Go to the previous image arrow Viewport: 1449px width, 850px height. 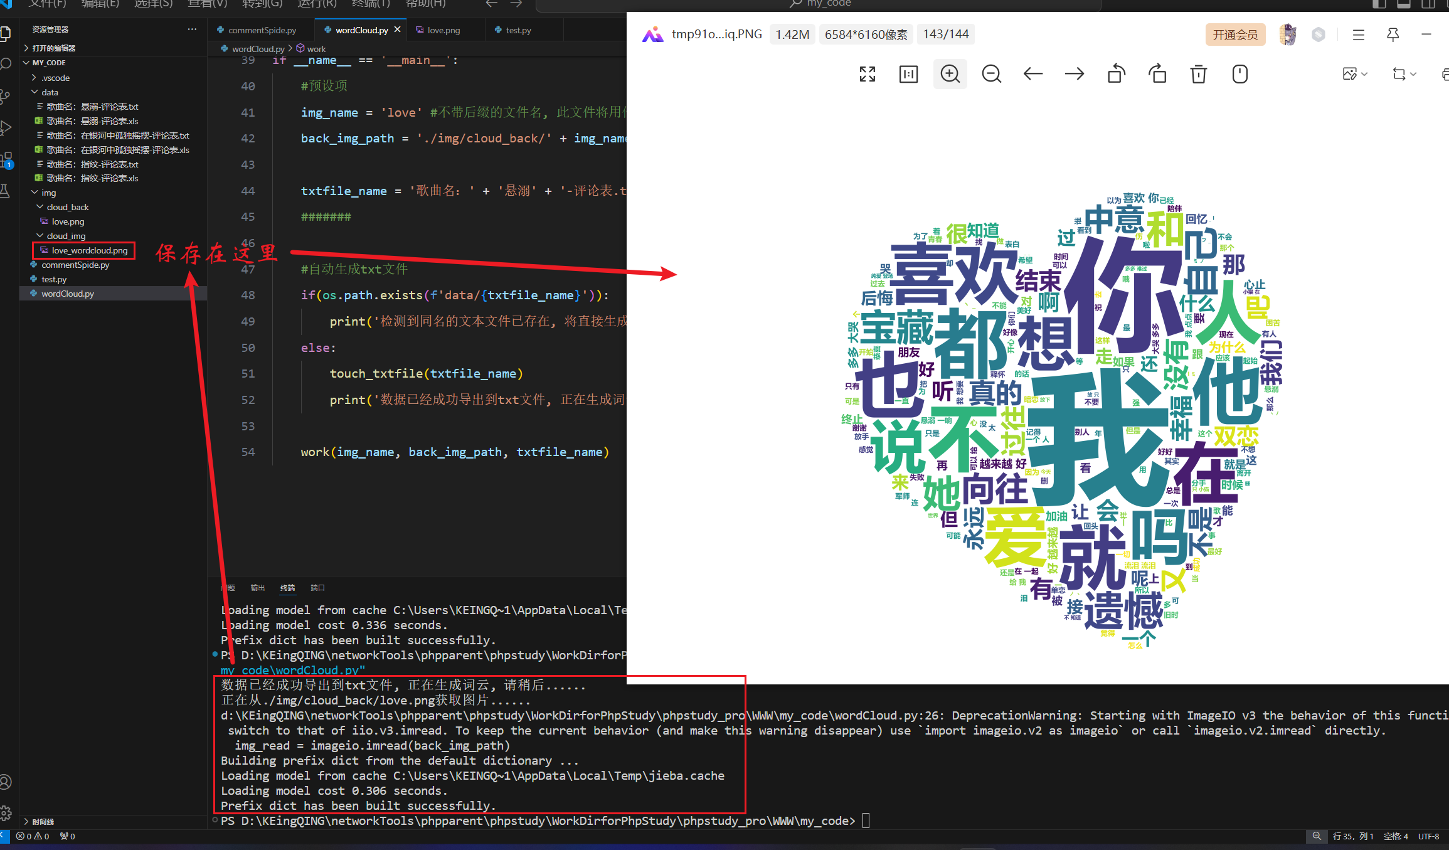click(x=1032, y=74)
